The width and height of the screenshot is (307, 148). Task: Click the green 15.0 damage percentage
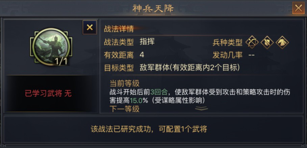click(136, 101)
